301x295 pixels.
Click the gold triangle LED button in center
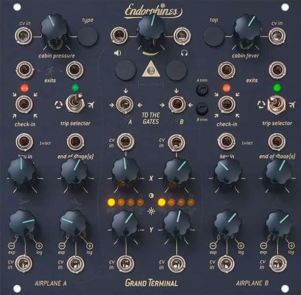coord(151,69)
